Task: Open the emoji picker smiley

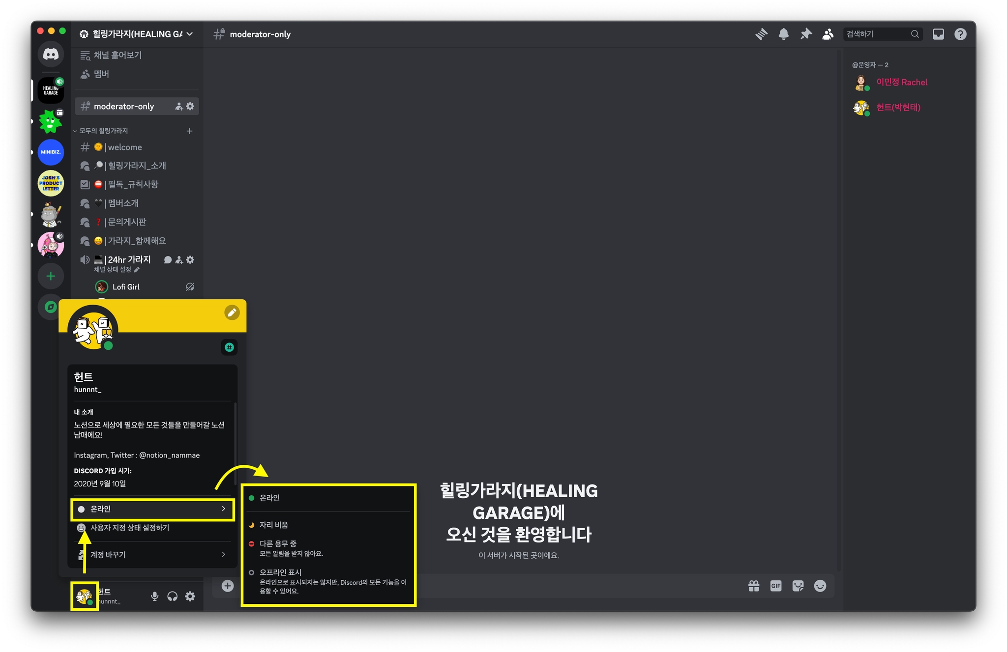Action: tap(820, 586)
